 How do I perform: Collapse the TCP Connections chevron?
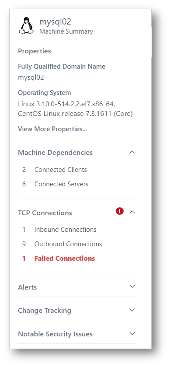point(132,212)
